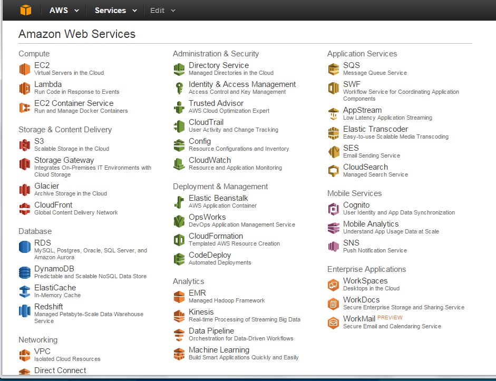Open Glacier archive storage icon

24,189
